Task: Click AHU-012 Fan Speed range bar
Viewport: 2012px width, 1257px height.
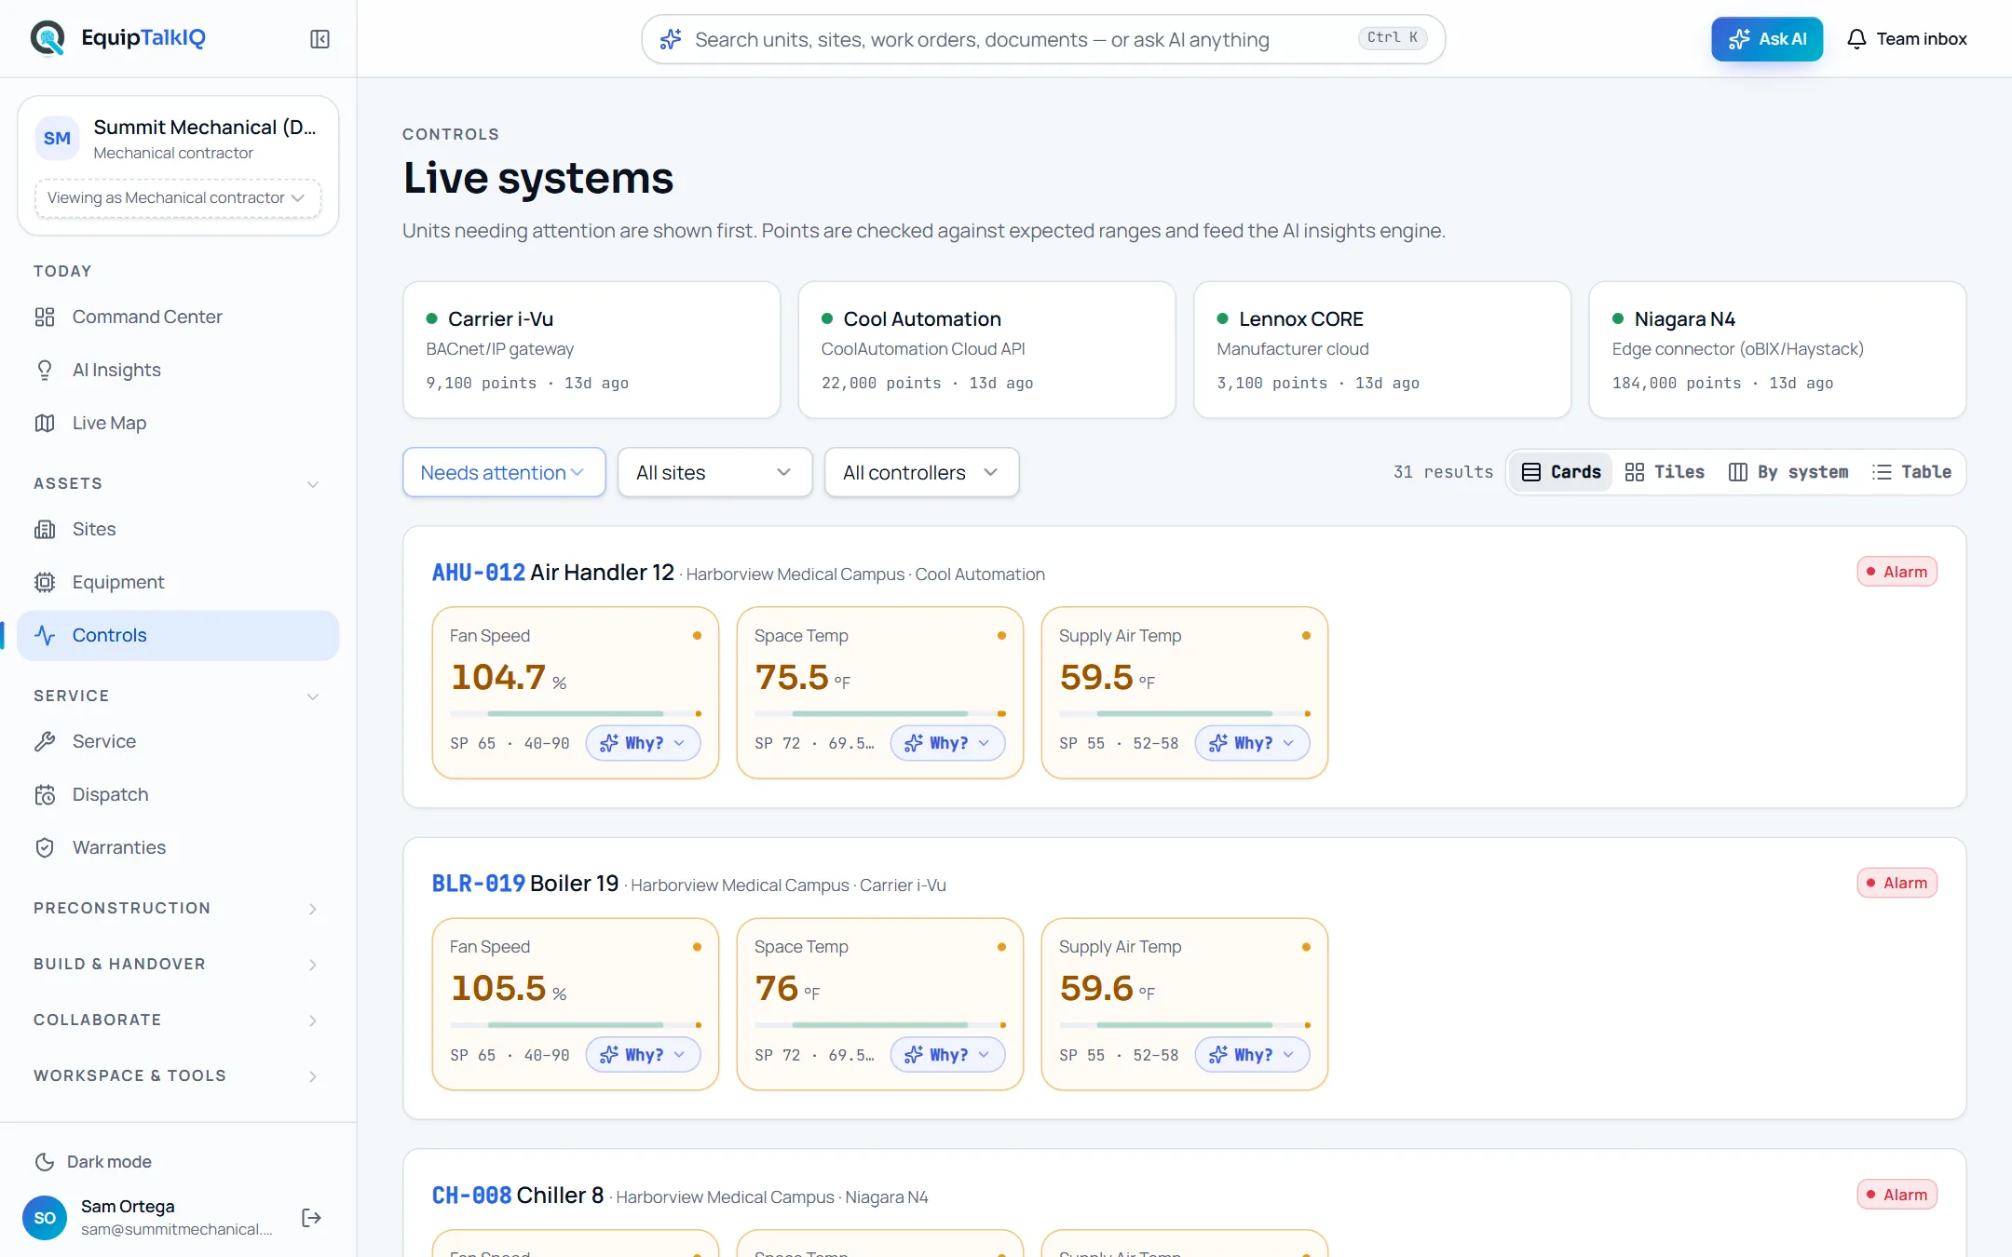Action: point(575,714)
